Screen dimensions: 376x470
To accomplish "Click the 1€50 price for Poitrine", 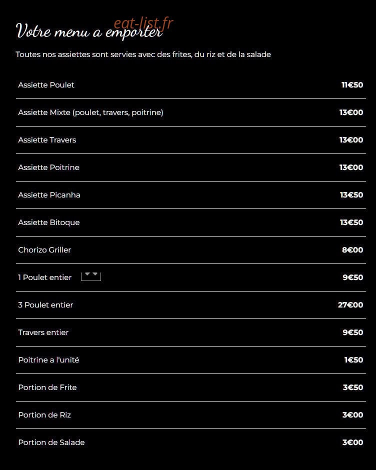I will point(354,360).
